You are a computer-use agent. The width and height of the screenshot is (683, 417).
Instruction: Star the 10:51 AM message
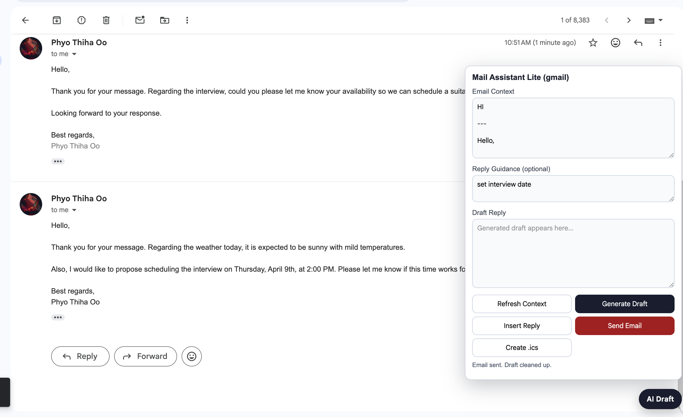tap(593, 43)
